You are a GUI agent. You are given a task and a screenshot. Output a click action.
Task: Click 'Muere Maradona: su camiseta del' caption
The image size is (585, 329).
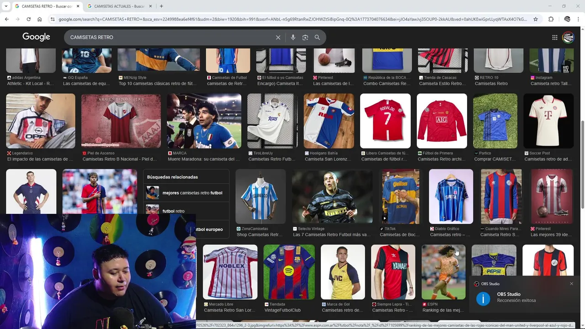pyautogui.click(x=204, y=159)
